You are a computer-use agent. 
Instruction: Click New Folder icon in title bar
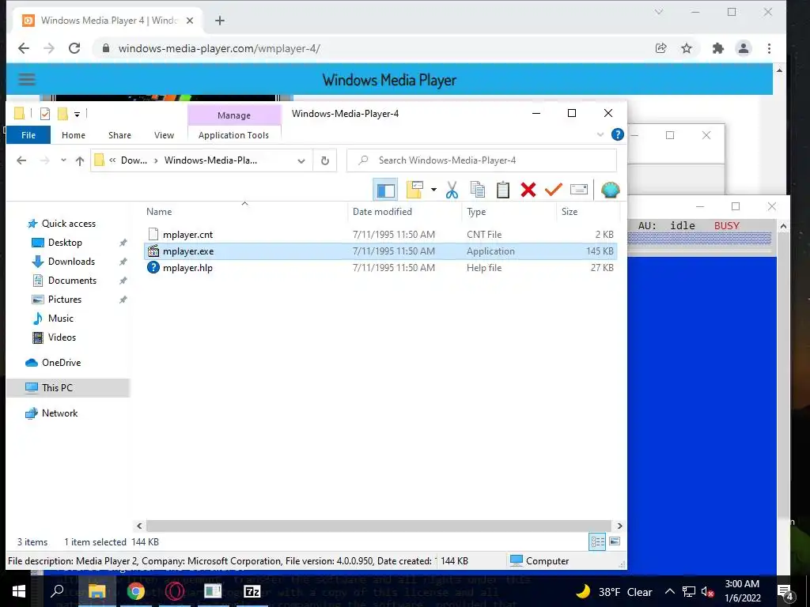[63, 113]
